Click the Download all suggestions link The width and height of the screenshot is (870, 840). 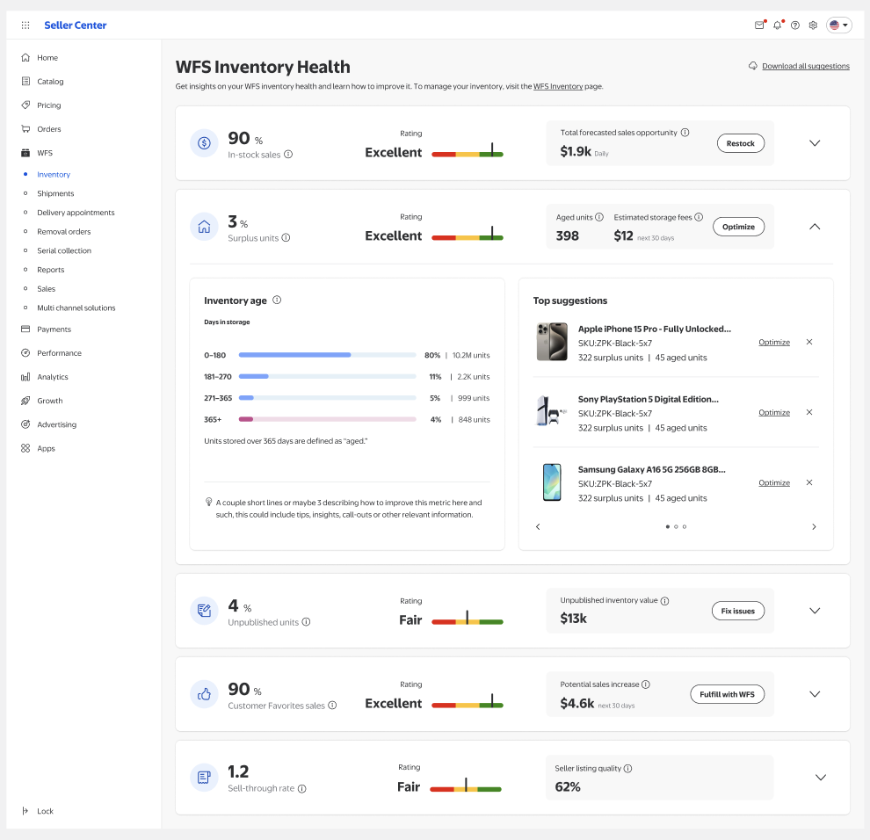(x=805, y=66)
